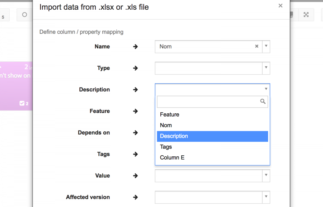Image resolution: width=323 pixels, height=207 pixels.
Task: Click the magnifier icon in the open dropdown search
Action: (x=262, y=102)
